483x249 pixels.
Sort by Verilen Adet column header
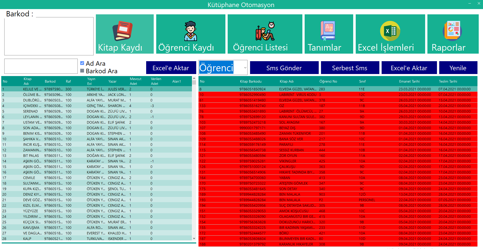[x=156, y=81]
